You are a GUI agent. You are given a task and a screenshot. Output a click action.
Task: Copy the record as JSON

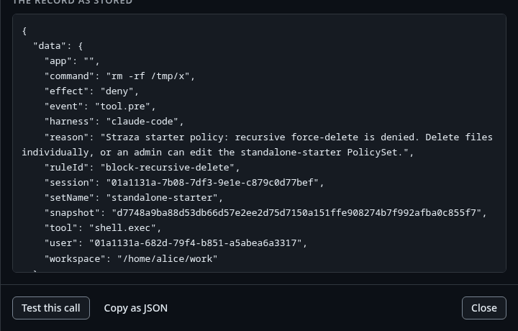point(135,308)
